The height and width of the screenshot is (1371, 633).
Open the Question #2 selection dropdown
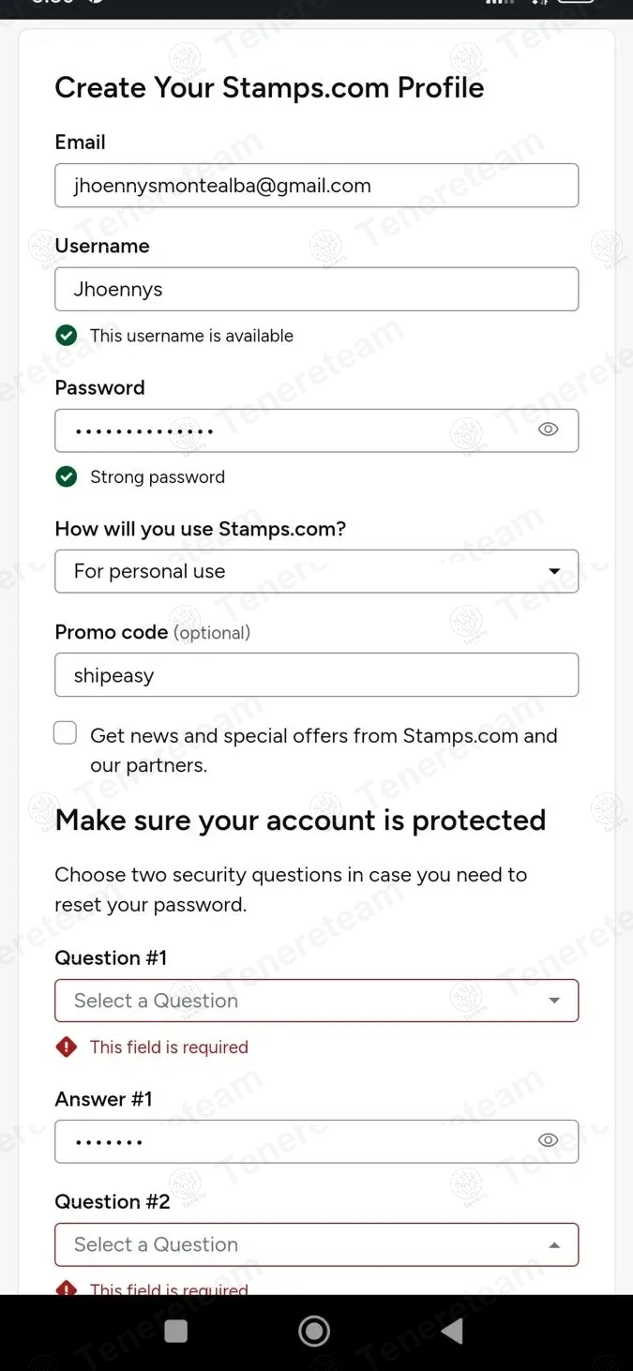coord(316,1244)
